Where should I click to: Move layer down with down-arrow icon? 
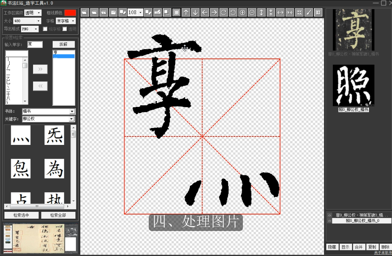pos(195,13)
